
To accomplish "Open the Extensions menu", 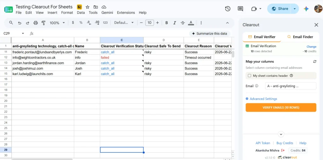I will 126,13.
